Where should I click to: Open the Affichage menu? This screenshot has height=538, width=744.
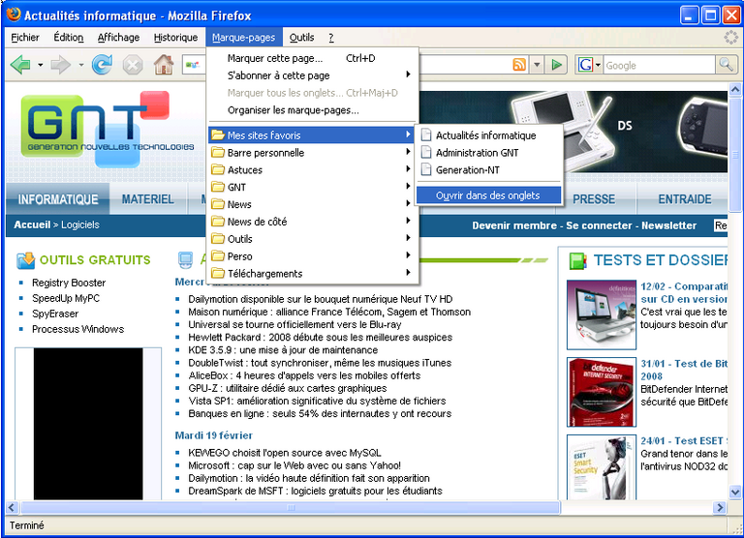pyautogui.click(x=118, y=38)
